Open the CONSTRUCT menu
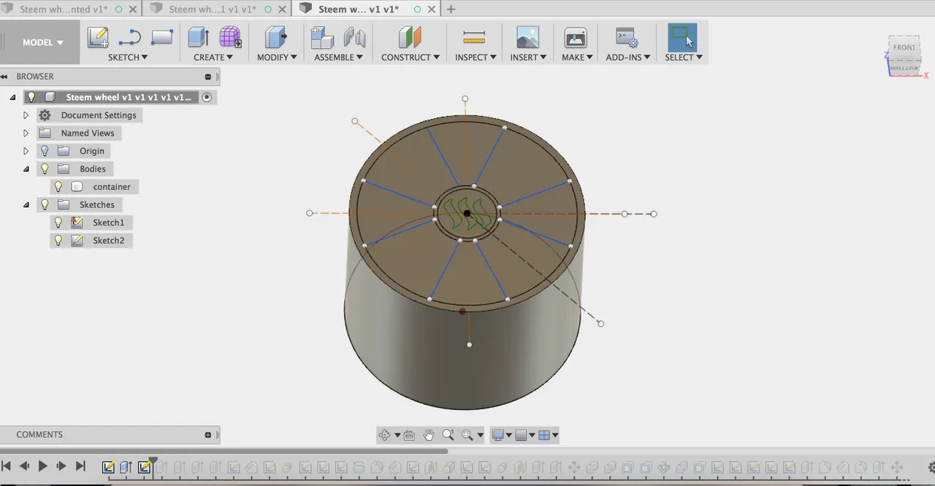 pyautogui.click(x=411, y=57)
